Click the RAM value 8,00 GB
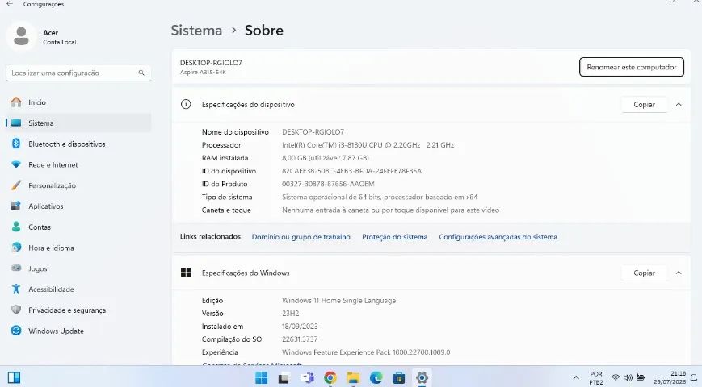702x387 pixels. click(x=326, y=158)
